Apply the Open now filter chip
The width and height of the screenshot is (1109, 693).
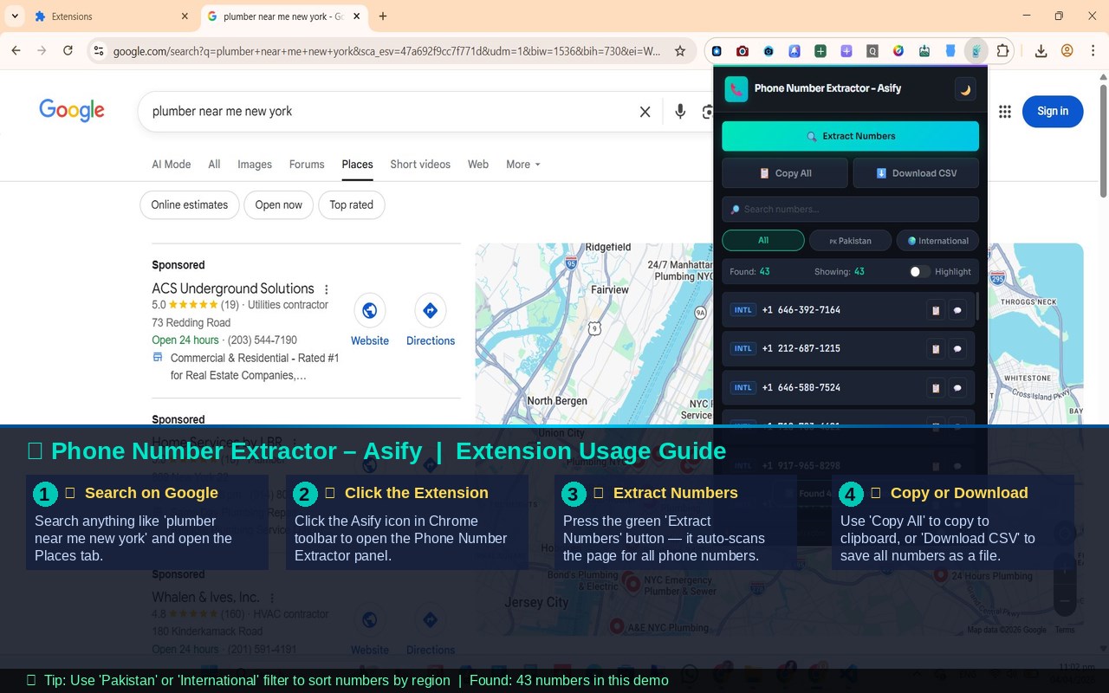click(x=279, y=205)
